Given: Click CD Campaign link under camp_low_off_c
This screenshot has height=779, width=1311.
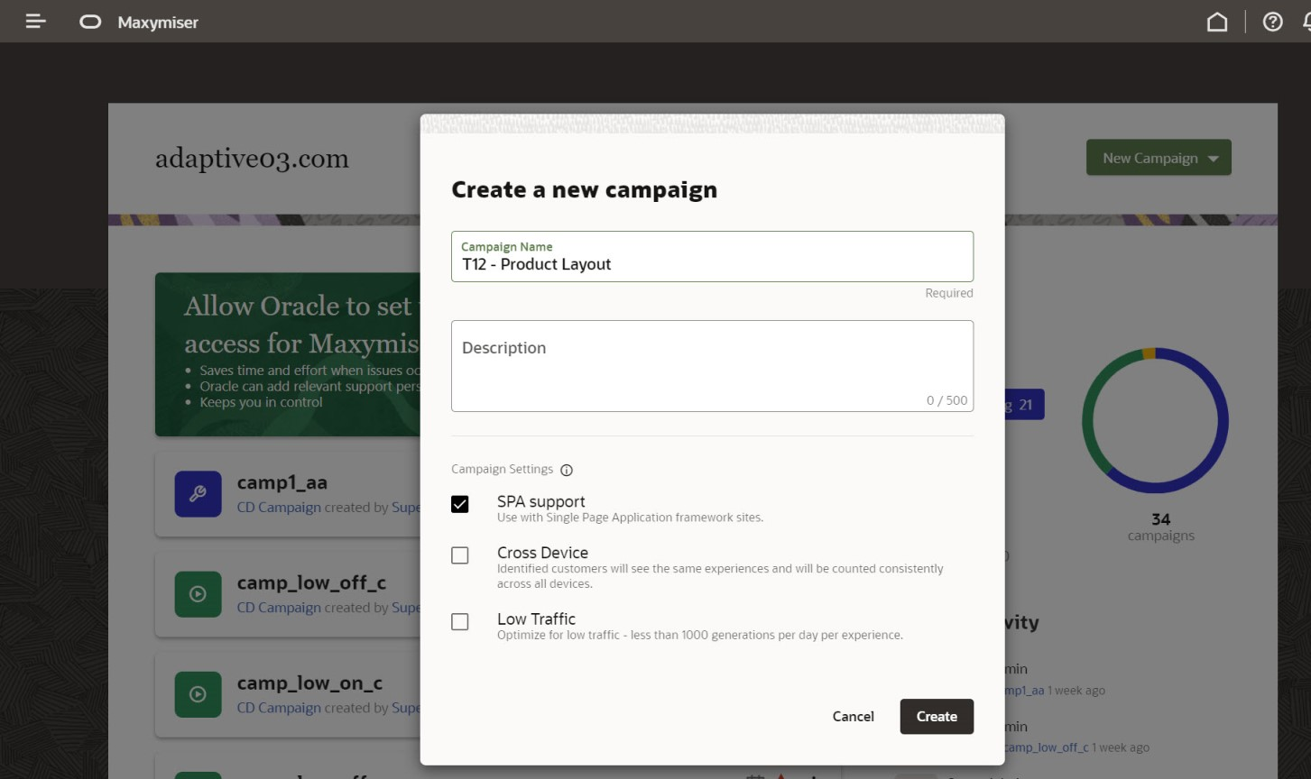Looking at the screenshot, I should coord(279,608).
